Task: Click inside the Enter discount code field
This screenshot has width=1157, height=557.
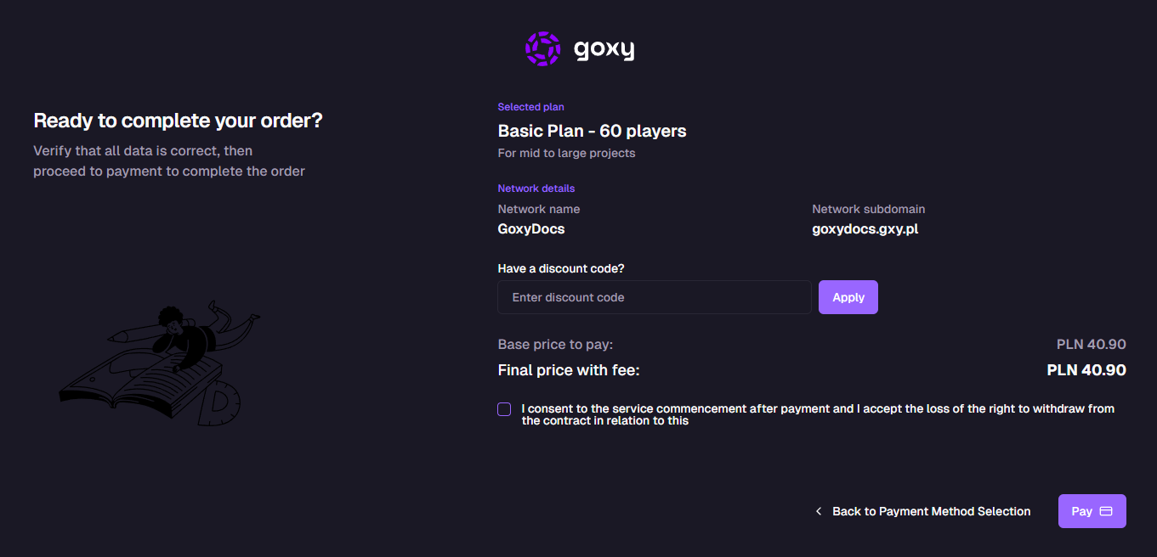Action: coord(654,297)
